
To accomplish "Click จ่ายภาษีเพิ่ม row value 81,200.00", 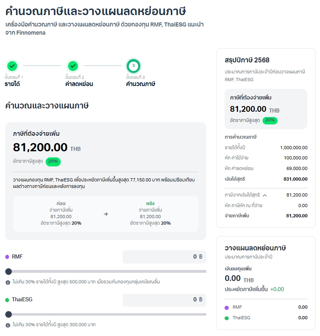I will pos(297,216).
